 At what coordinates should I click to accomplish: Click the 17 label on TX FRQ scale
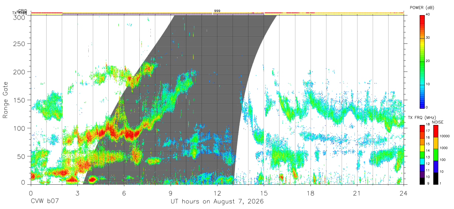[x=428, y=131]
